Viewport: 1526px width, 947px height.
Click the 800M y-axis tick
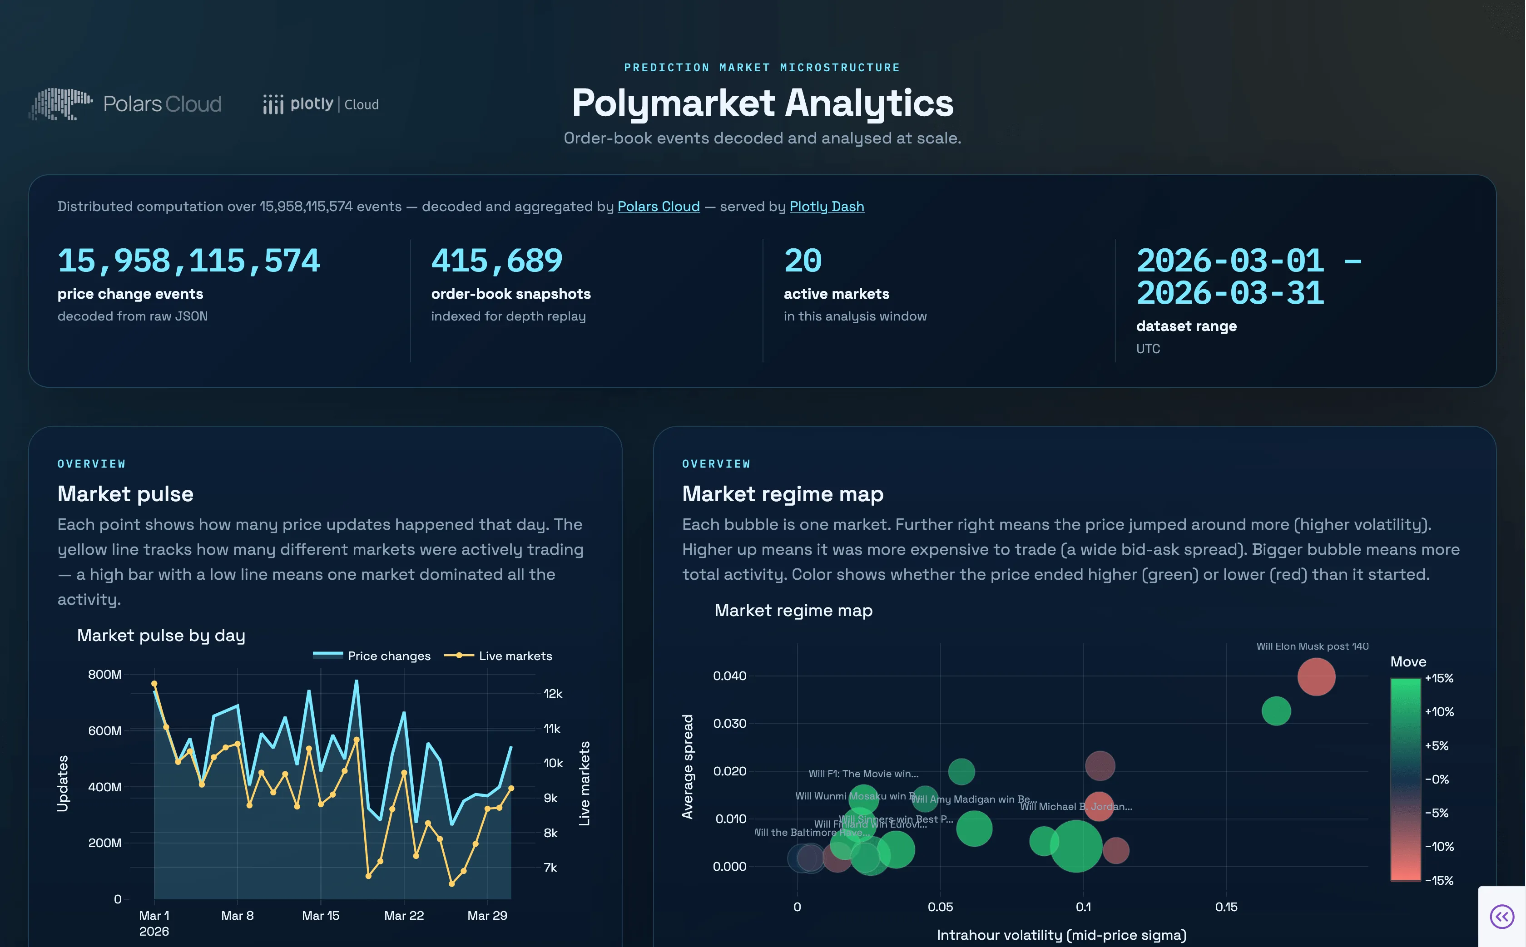coord(104,675)
